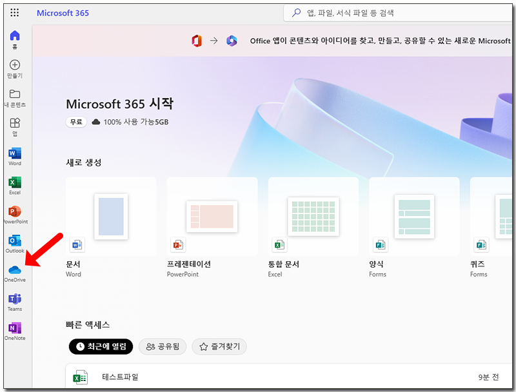Image resolution: width=516 pixels, height=392 pixels.
Task: Click the cloud storage icon near 5GB
Action: point(95,122)
